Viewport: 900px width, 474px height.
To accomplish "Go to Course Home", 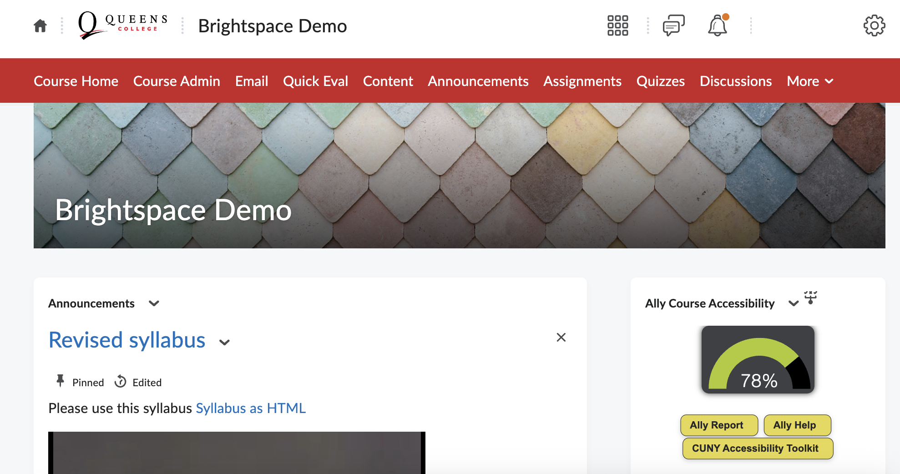I will coord(76,81).
